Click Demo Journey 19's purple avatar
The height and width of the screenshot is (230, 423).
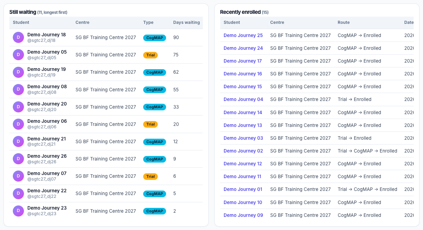click(x=18, y=72)
